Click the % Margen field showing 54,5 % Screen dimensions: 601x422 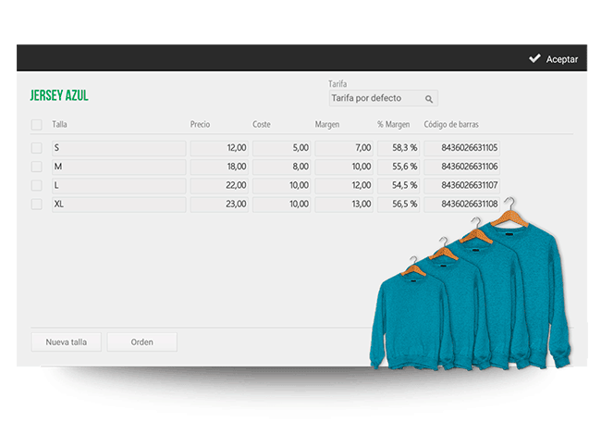click(x=399, y=186)
